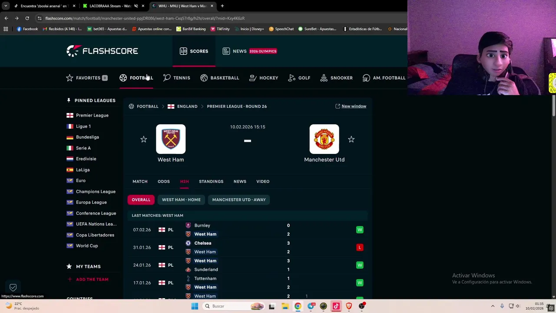The height and width of the screenshot is (313, 556).
Task: Open Chelsea vs West Ham 31.01.26 match
Action: 248,247
